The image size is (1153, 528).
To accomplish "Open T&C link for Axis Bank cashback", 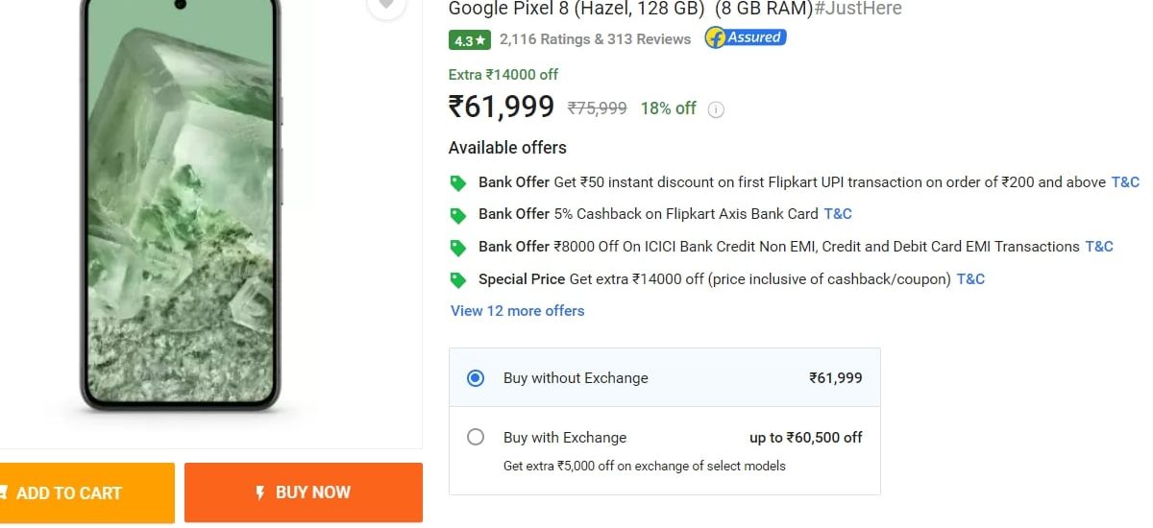I will pyautogui.click(x=838, y=214).
